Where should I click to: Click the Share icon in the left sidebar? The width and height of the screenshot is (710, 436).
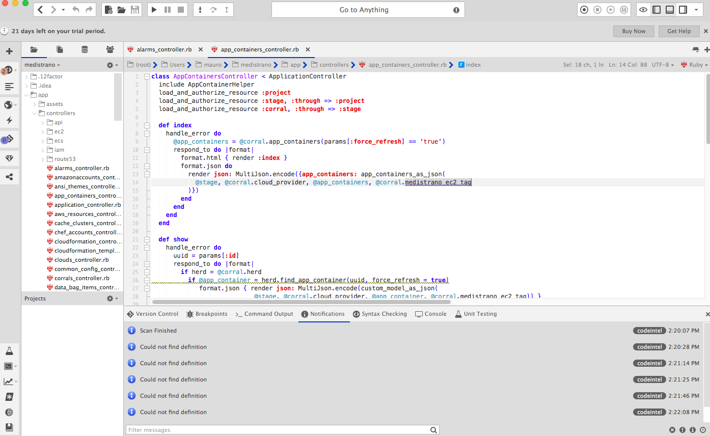[x=9, y=177]
